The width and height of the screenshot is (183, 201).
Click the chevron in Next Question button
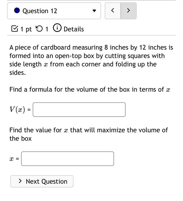click(20, 181)
